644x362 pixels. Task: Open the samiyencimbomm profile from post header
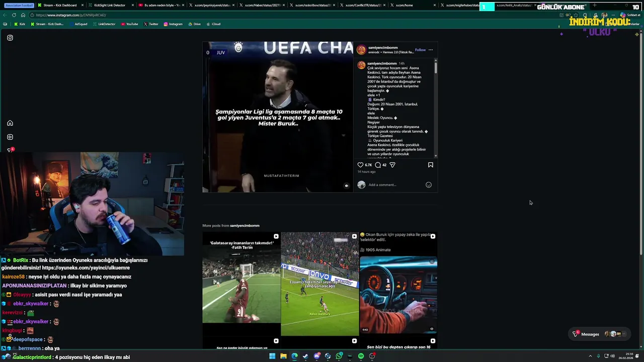click(x=383, y=48)
